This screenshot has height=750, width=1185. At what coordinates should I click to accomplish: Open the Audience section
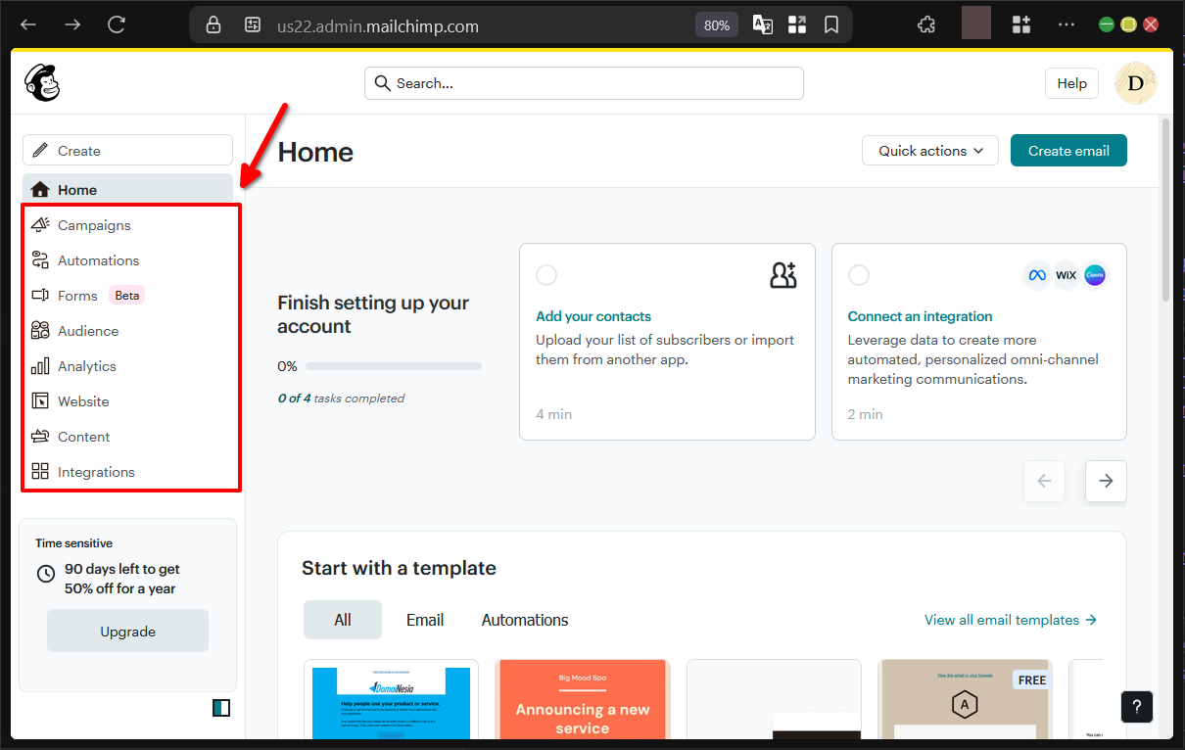[x=89, y=330]
